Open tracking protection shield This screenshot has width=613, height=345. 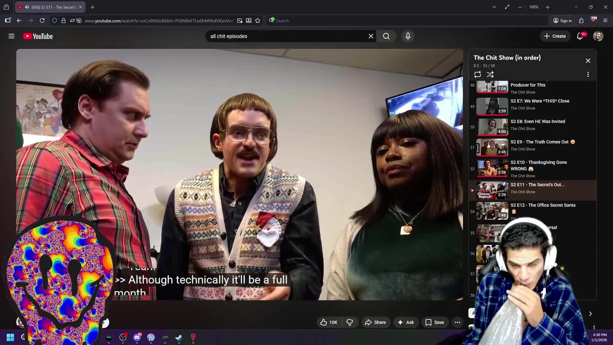coord(55,21)
